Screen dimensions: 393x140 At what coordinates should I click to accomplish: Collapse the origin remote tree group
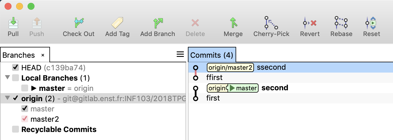tap(7, 99)
